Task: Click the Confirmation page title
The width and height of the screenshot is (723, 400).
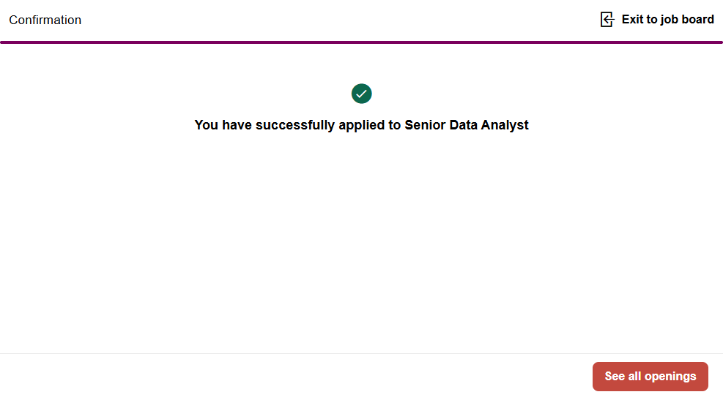Action: pyautogui.click(x=45, y=20)
